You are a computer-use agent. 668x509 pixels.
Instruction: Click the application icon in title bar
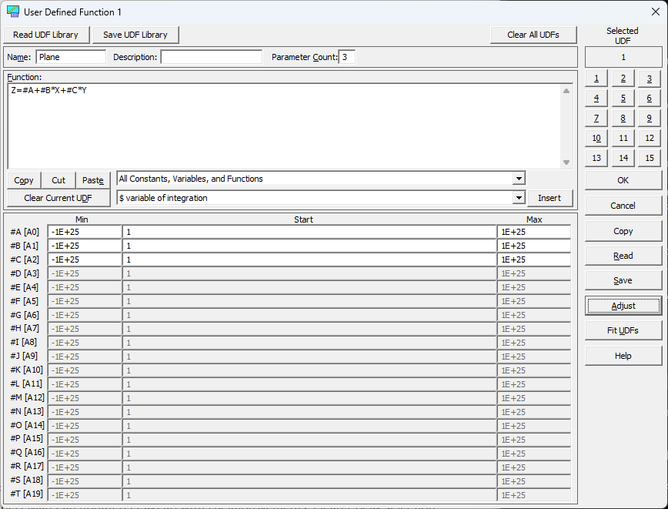[x=13, y=12]
